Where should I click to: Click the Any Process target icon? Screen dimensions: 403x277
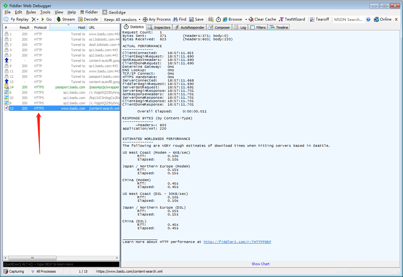[x=145, y=19]
